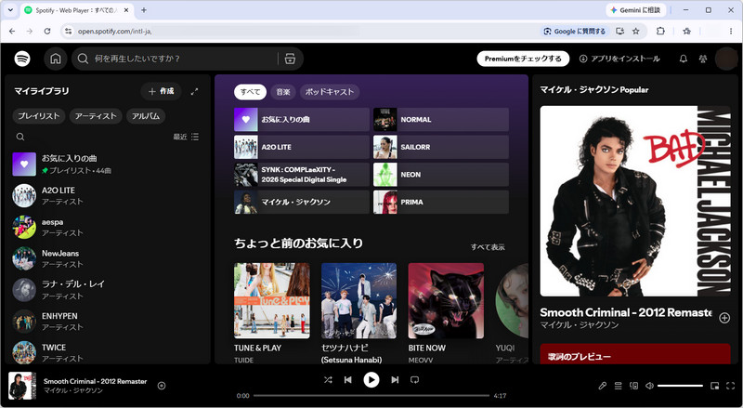Open ラナ・デル・レイ in library
Image resolution: width=743 pixels, height=408 pixels.
pos(107,290)
